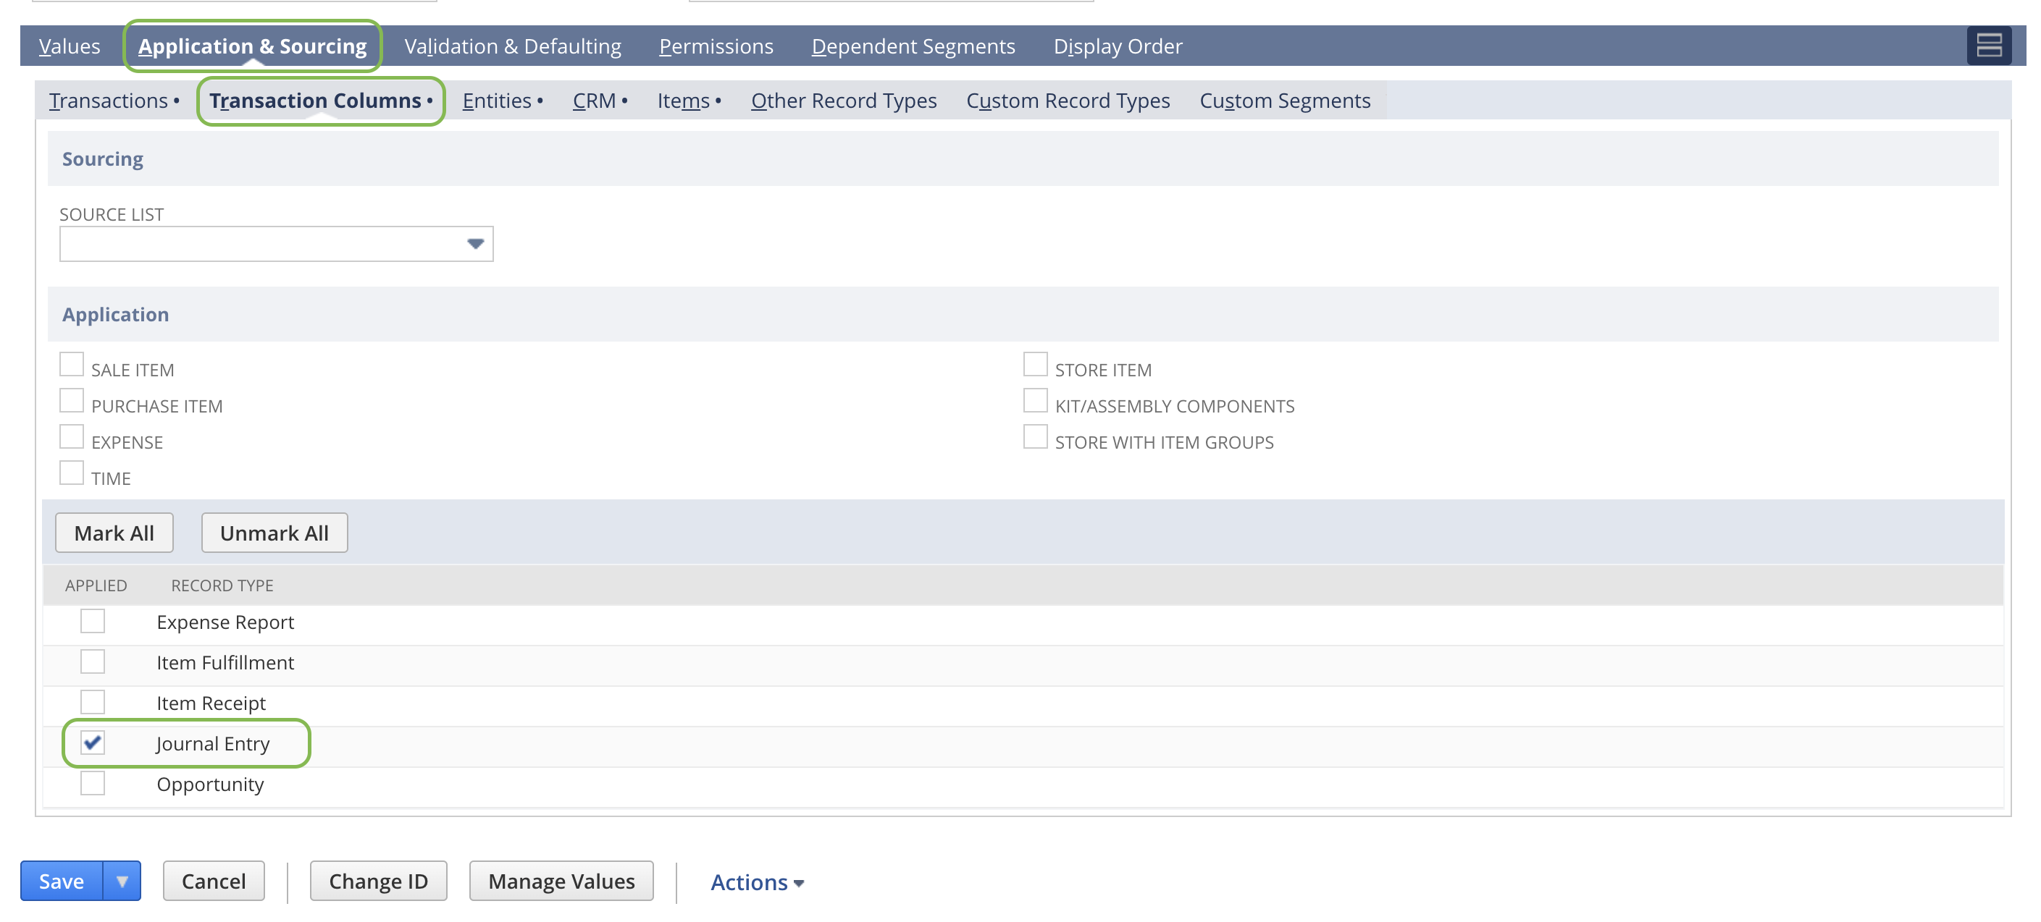Select the 'Item Fulfillment' row text
Image resolution: width=2041 pixels, height=922 pixels.
tap(225, 663)
